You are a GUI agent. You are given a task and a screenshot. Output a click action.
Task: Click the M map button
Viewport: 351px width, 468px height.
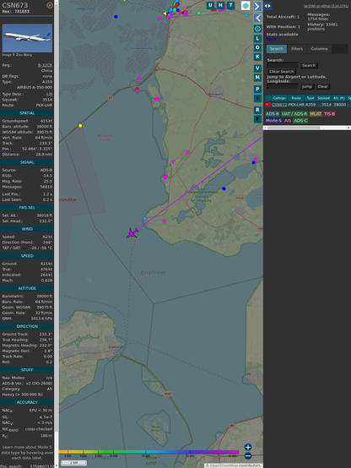point(257,78)
